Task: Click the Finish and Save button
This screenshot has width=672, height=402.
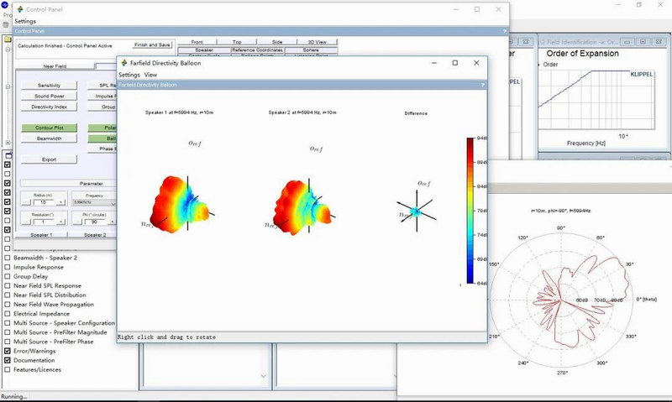Action: 152,45
